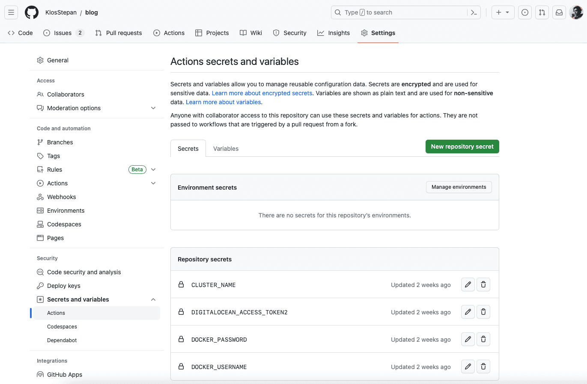587x384 pixels.
Task: Open the create new plus dropdown
Action: pyautogui.click(x=503, y=12)
